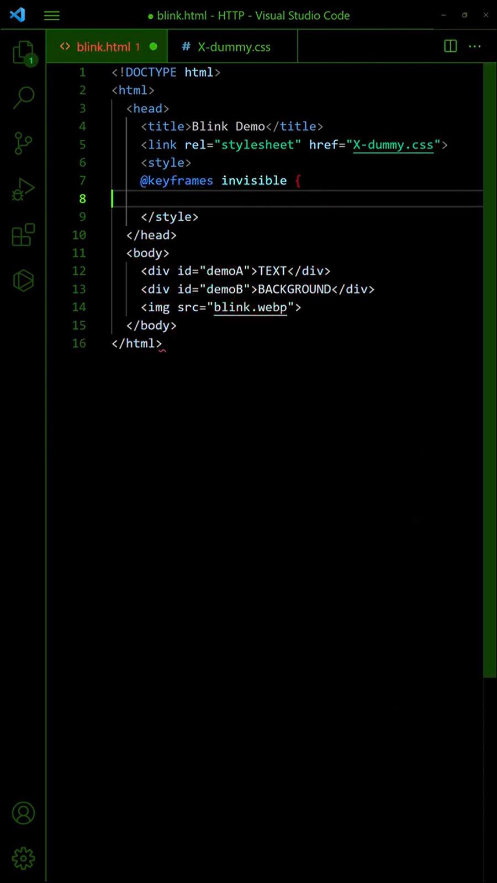Switch to the blink.html tab
Viewport: 497px width, 883px height.
coord(103,47)
